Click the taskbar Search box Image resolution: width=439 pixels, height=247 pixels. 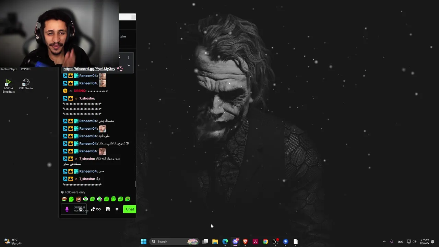point(175,242)
